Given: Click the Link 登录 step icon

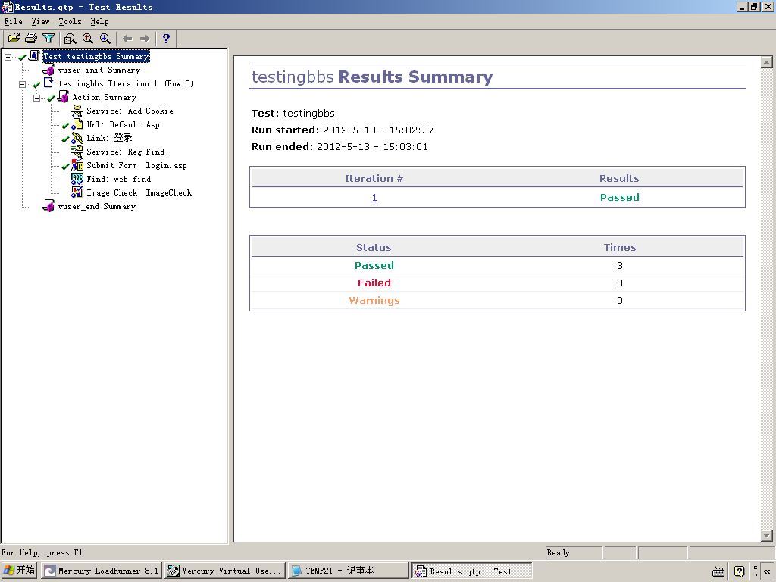Looking at the screenshot, I should (77, 138).
